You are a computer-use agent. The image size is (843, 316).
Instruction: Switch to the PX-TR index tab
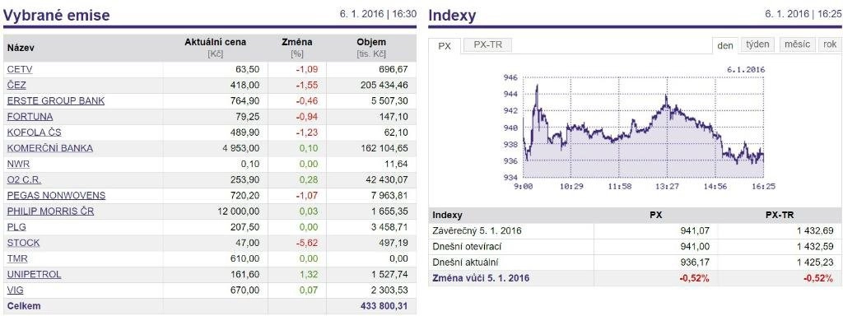[487, 45]
